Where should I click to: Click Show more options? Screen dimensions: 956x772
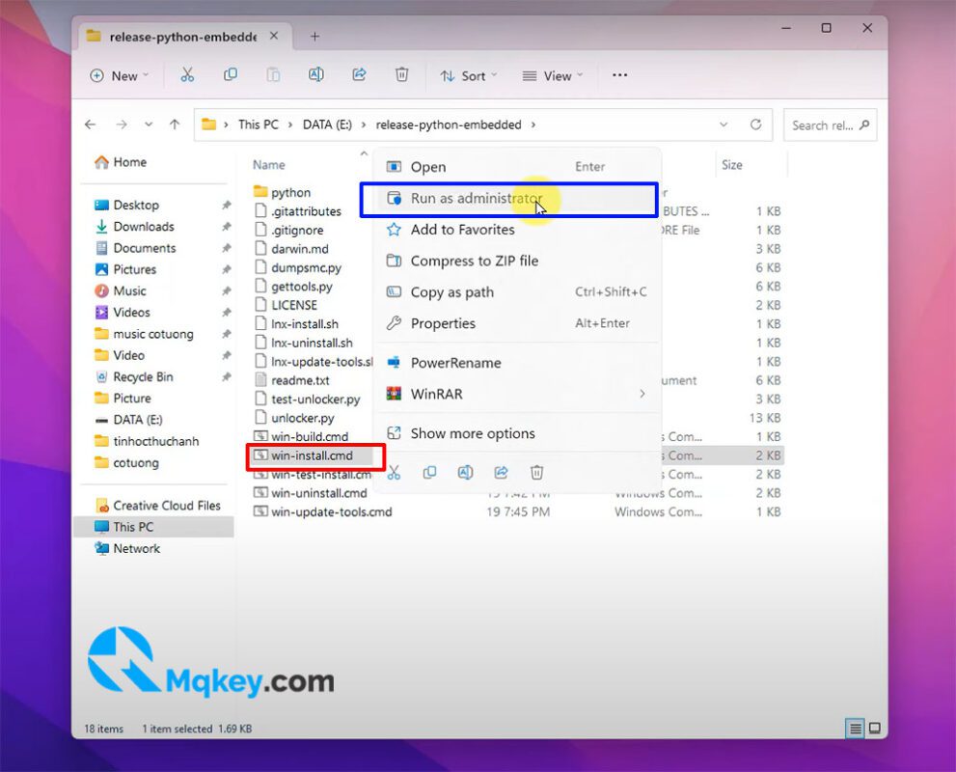517,433
